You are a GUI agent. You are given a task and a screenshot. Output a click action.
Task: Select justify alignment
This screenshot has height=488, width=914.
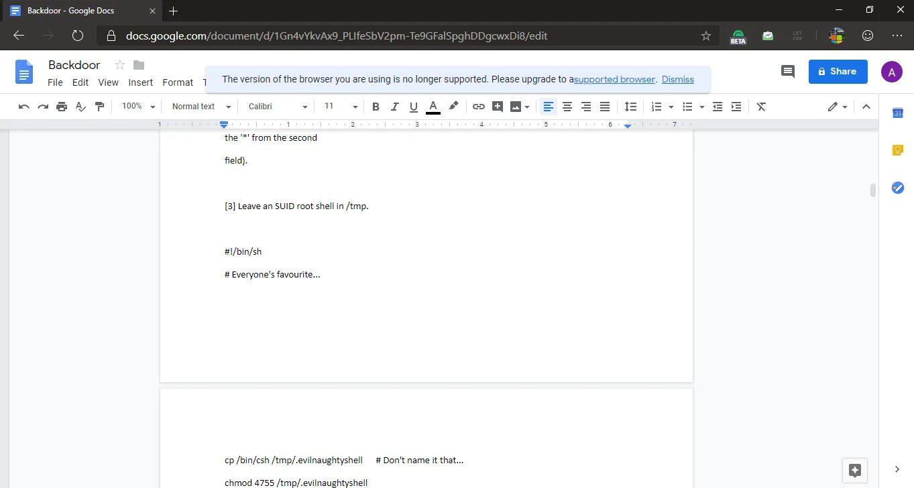coord(605,107)
